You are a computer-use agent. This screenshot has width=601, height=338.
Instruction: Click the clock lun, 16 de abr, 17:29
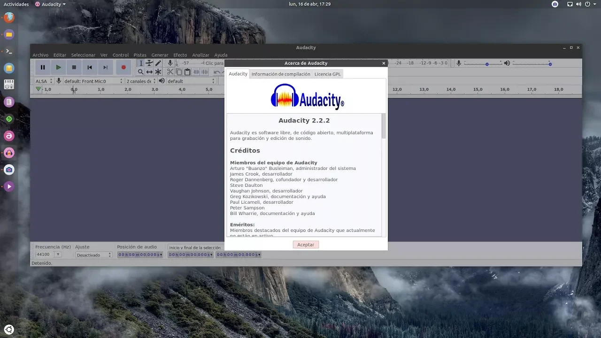(310, 4)
